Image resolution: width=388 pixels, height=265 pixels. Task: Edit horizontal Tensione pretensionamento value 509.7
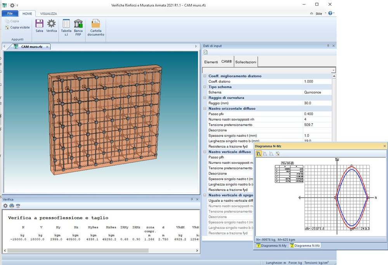[317, 125]
